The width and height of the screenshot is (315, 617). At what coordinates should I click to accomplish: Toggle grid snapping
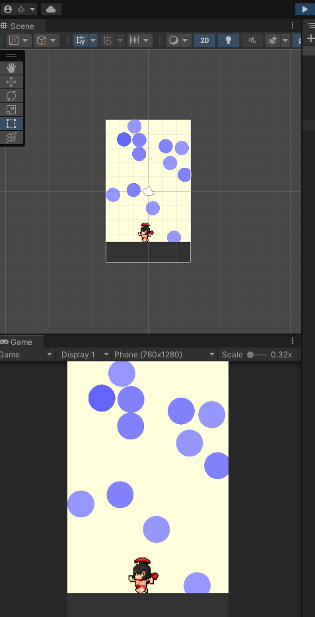(107, 40)
